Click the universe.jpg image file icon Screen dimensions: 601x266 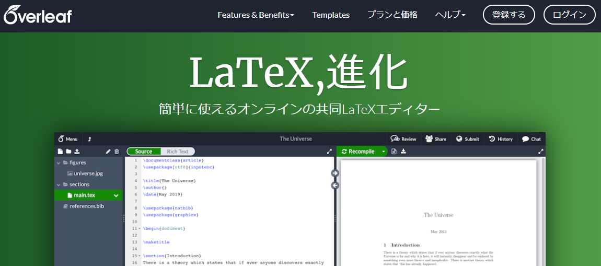pos(70,174)
